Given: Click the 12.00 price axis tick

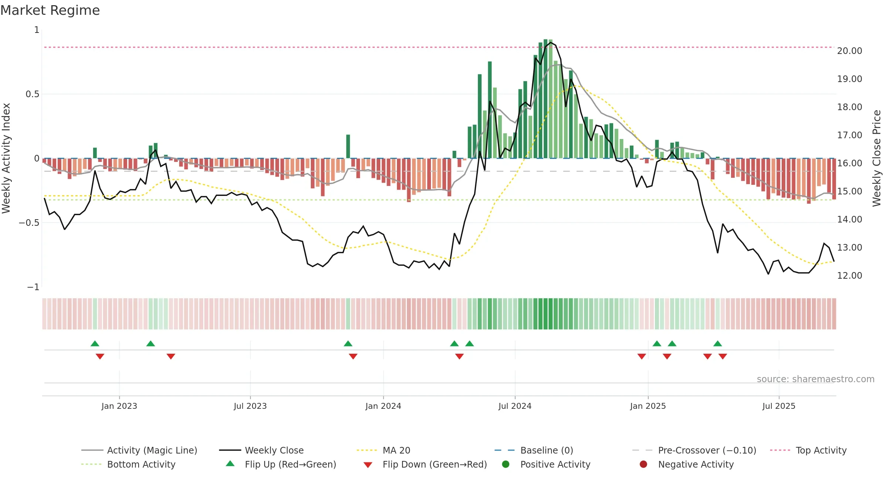Looking at the screenshot, I should (850, 276).
